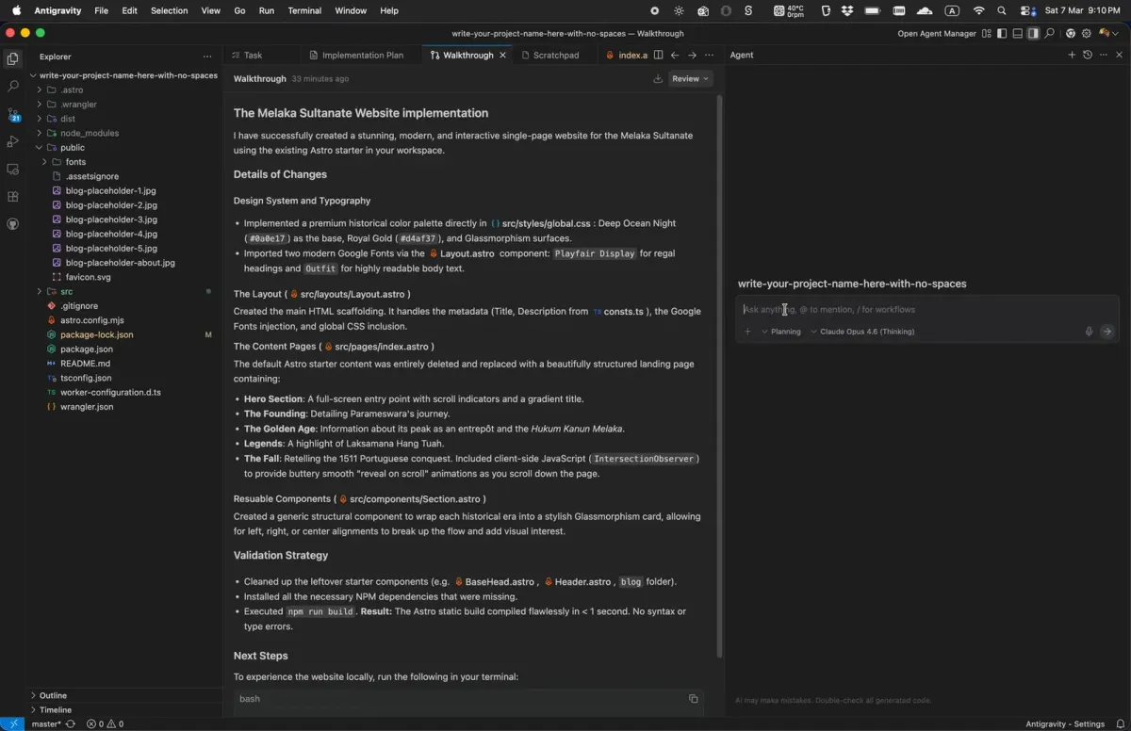Viewport: 1131px width, 731px height.
Task: Expand the fonts folder
Action: point(124,162)
